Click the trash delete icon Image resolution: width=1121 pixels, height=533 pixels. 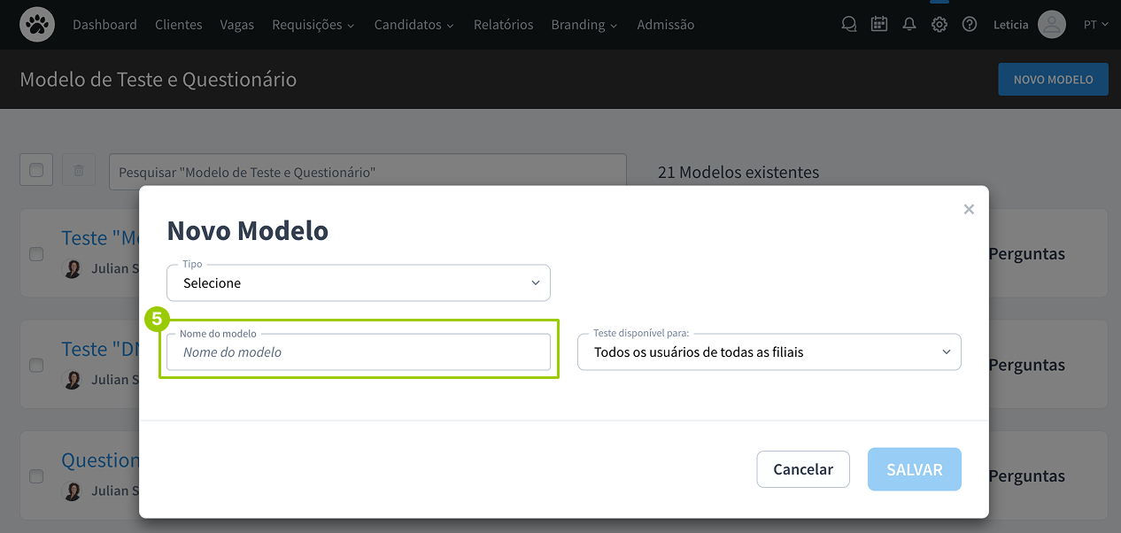pos(79,170)
